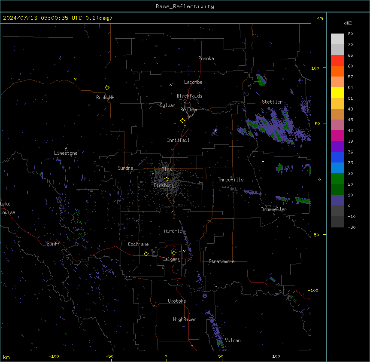Viewport: 370px width, 362px height.
Task: Click the Strathmore label
Action: pos(221,261)
